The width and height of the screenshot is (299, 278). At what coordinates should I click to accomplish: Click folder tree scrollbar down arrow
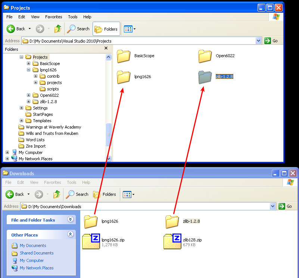tap(109, 158)
